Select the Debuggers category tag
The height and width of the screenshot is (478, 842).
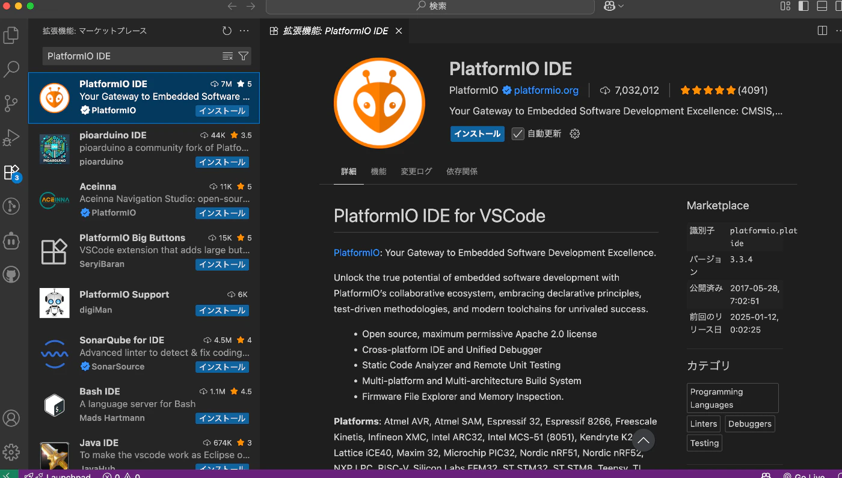coord(749,423)
